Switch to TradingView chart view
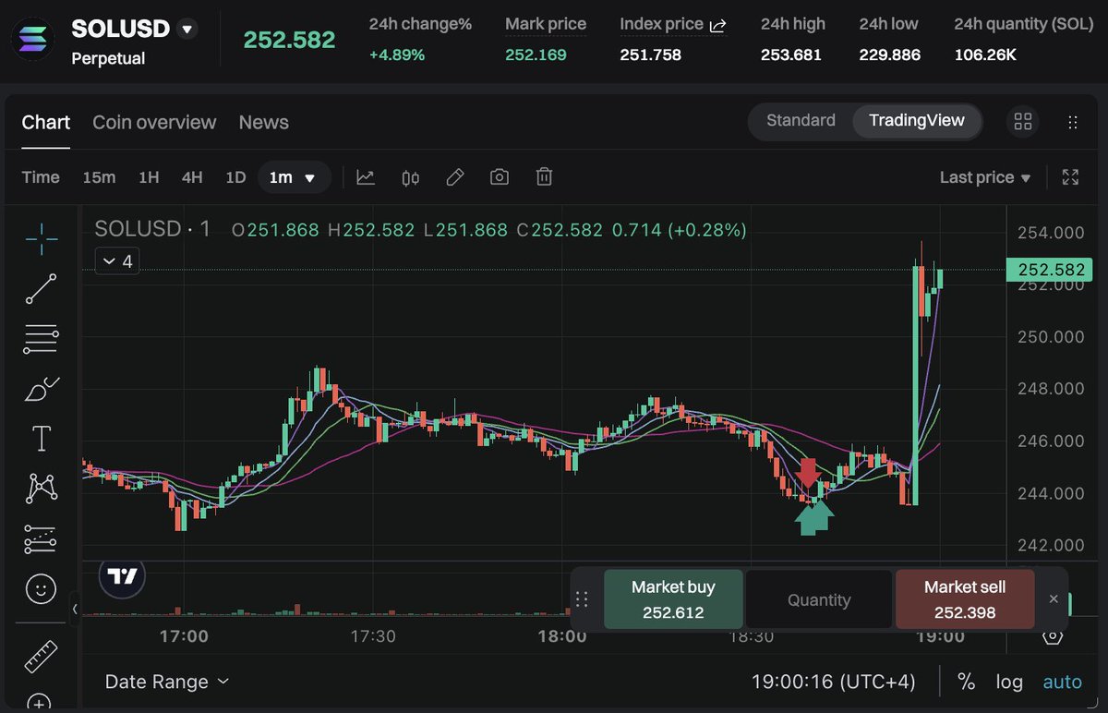The image size is (1108, 713). point(917,121)
